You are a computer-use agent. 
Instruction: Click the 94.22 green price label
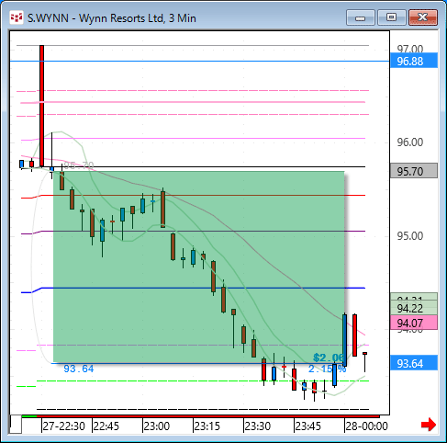coord(414,308)
